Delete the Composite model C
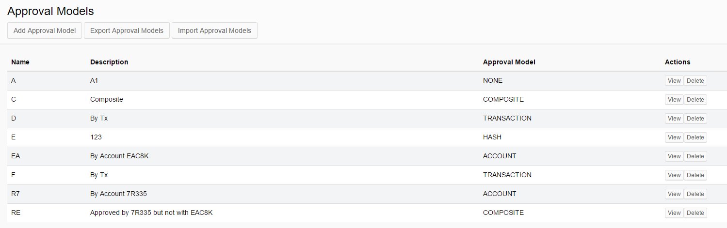727x228 pixels. (695, 100)
